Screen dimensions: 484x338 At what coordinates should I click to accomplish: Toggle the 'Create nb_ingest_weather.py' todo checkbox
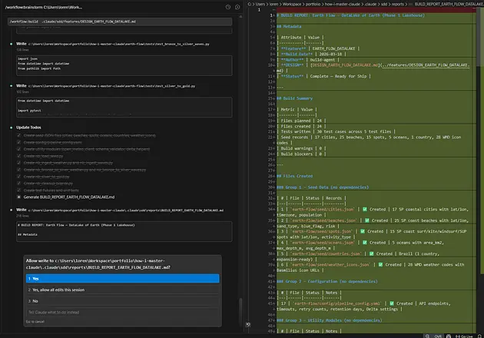click(x=19, y=163)
